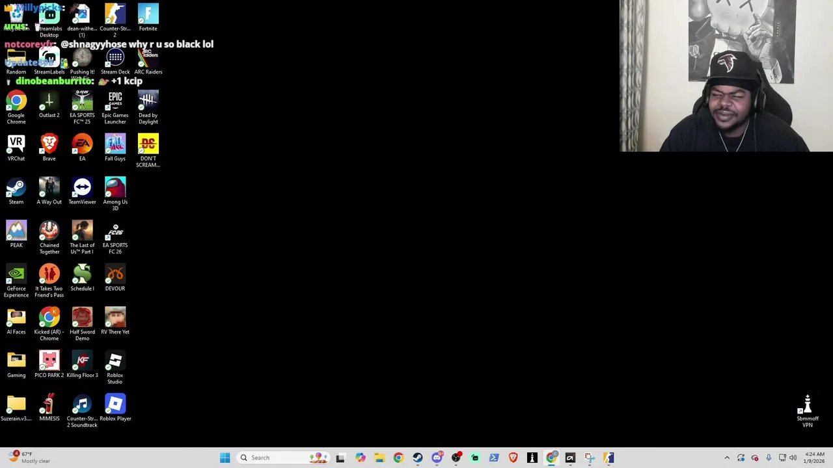833x468 pixels.
Task: Select the Outlast 2 desktop icon
Action: click(x=49, y=105)
